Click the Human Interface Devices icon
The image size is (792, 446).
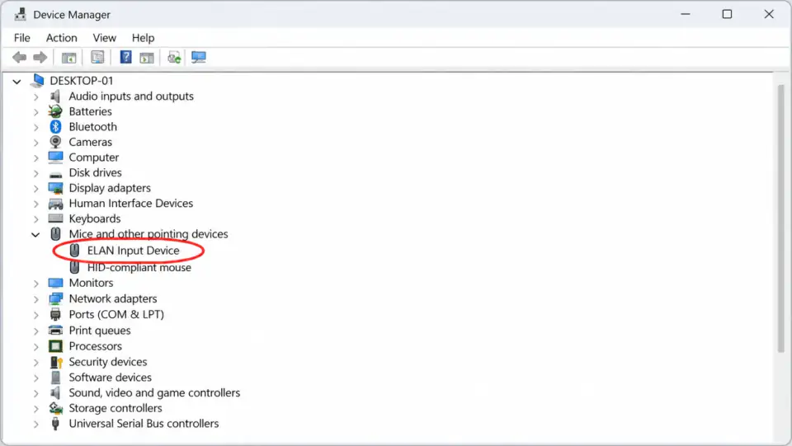(55, 204)
